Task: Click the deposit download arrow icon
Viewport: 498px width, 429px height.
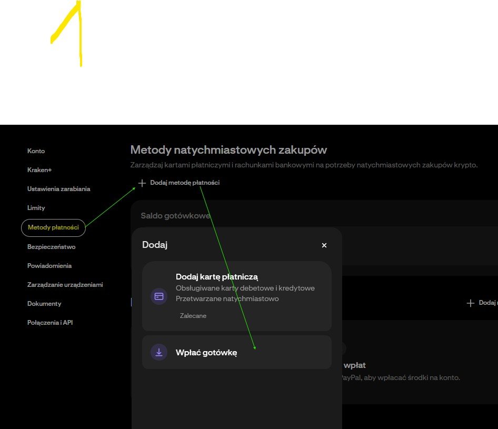Action: 159,352
